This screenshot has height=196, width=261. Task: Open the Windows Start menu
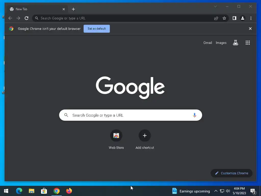pyautogui.click(x=6, y=191)
